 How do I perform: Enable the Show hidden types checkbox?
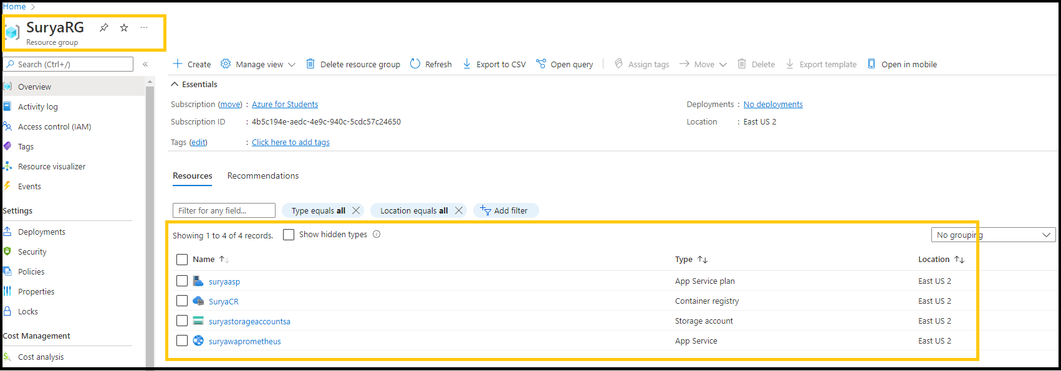289,235
